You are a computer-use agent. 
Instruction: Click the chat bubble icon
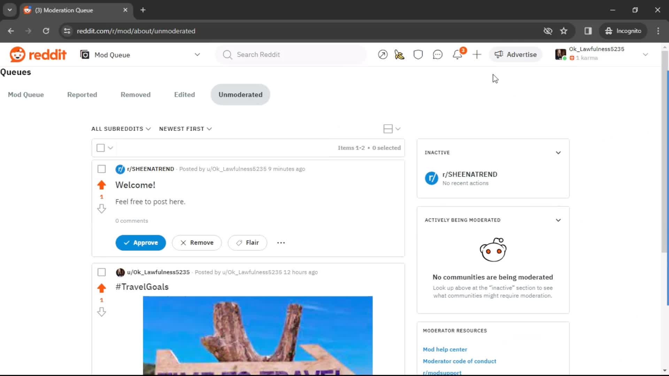pyautogui.click(x=437, y=54)
